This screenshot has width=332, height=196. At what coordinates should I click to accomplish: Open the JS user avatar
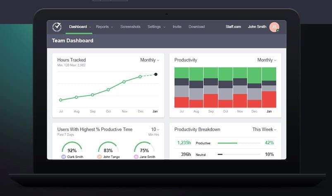point(274,27)
